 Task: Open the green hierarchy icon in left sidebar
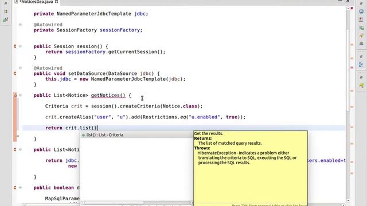(6, 20)
